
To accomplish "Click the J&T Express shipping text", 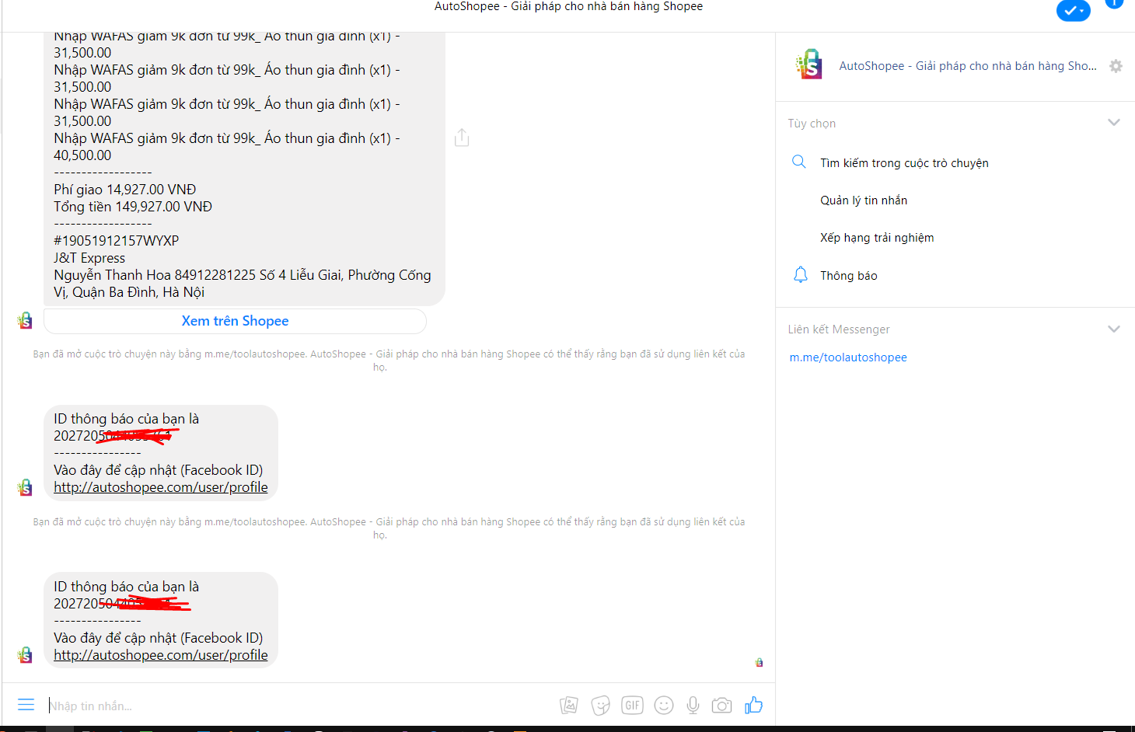I will pyautogui.click(x=89, y=258).
